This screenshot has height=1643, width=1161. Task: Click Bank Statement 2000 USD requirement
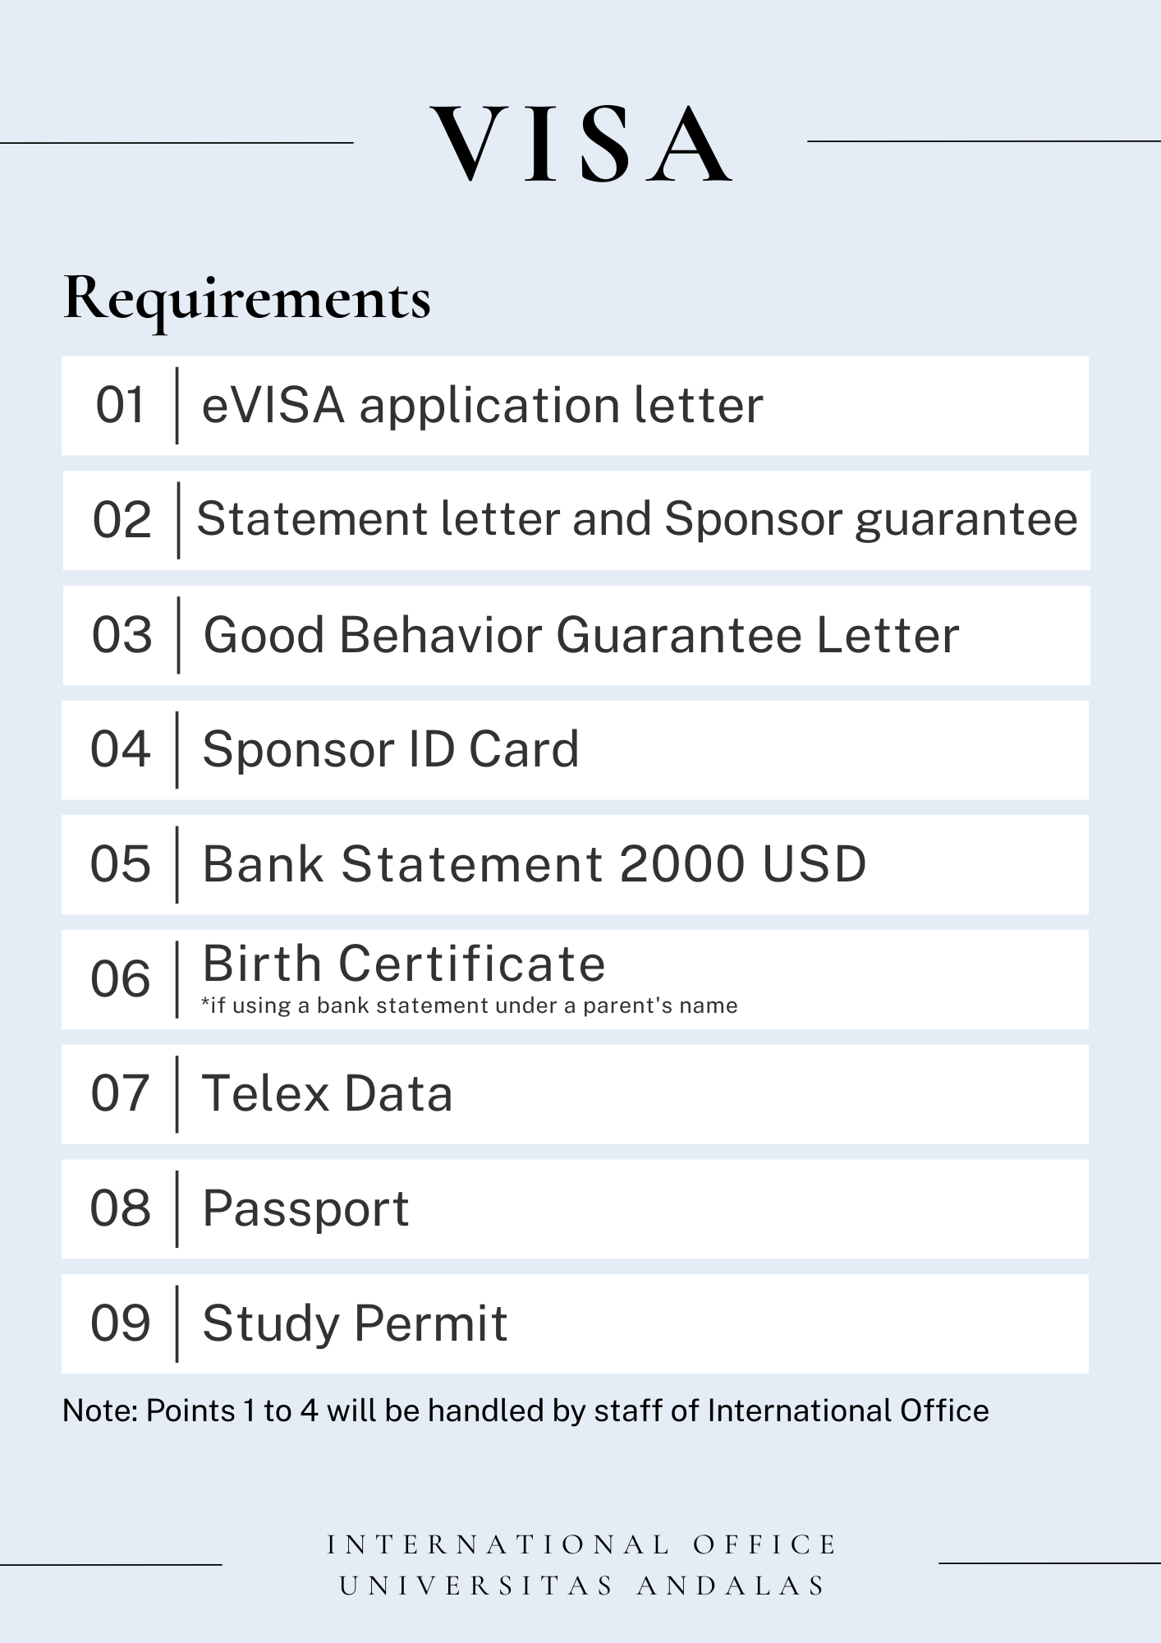click(x=534, y=864)
